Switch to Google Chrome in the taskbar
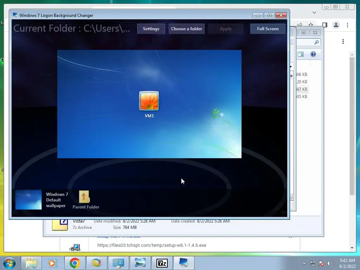 click(75, 263)
